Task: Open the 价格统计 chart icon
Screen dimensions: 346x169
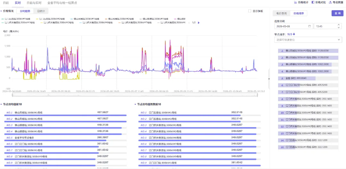Action: (295, 3)
